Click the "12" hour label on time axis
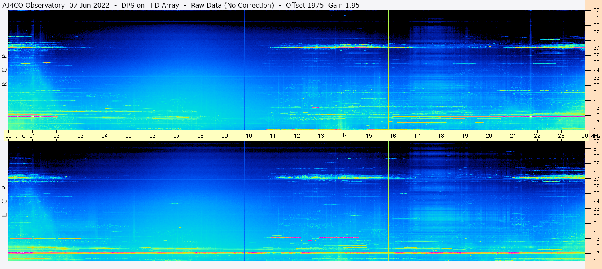Screen dimensions: 602x269 click(x=297, y=136)
